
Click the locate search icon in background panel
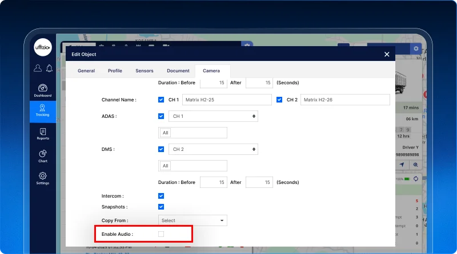click(x=415, y=165)
